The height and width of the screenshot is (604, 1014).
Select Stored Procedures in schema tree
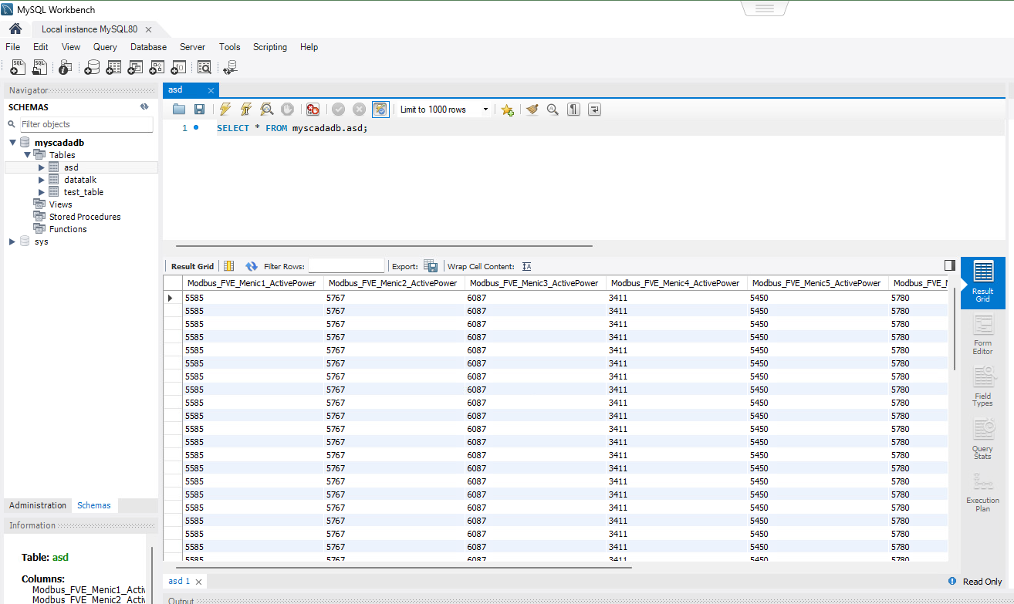click(x=85, y=217)
